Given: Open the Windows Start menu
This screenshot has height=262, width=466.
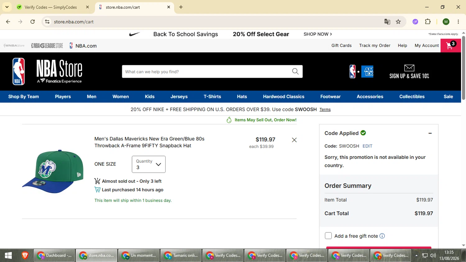Looking at the screenshot, I should coord(8,255).
